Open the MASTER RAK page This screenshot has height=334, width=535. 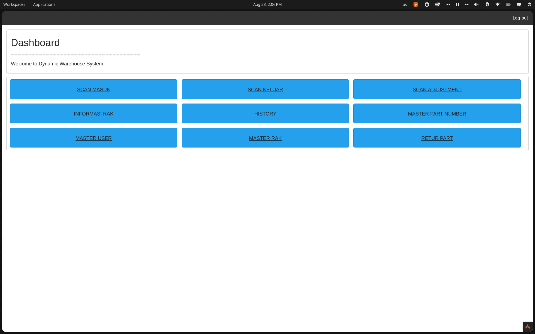[265, 138]
